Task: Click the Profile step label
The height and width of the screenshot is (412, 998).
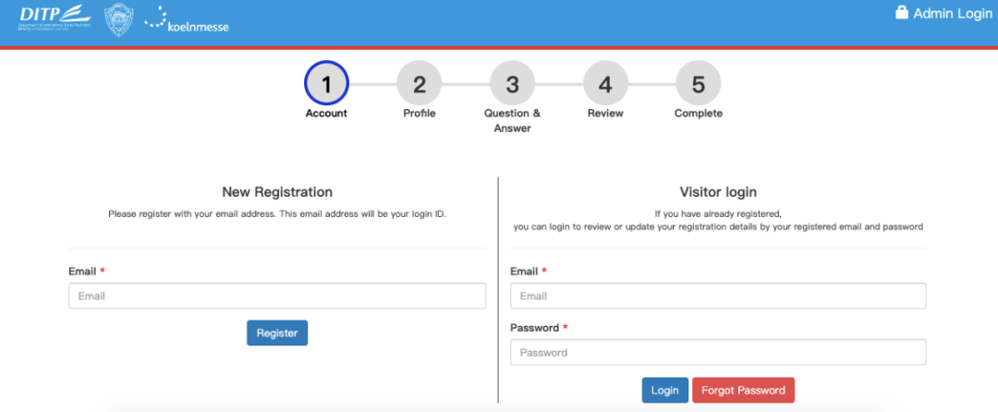Action: click(420, 114)
